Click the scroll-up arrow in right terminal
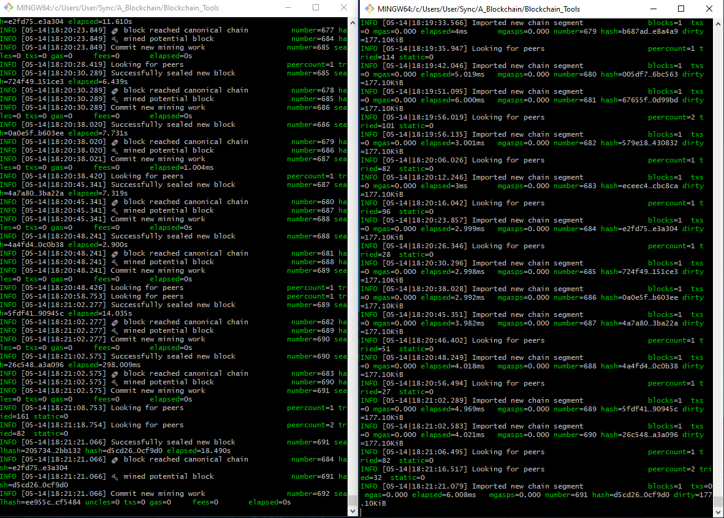 [718, 23]
